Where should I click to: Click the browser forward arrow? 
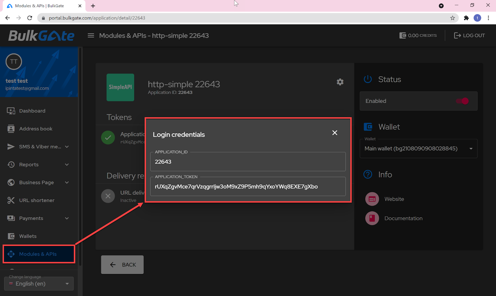point(19,18)
